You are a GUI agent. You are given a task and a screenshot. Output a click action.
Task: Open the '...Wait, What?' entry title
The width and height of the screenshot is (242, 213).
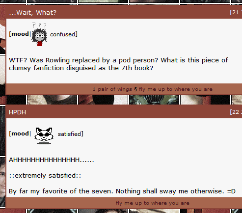pos(32,13)
